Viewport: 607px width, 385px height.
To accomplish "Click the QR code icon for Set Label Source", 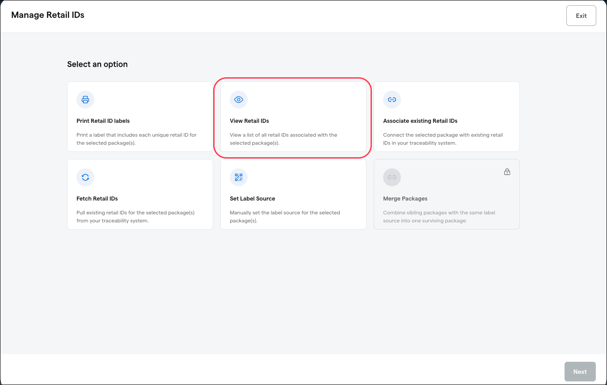I will pos(239,177).
